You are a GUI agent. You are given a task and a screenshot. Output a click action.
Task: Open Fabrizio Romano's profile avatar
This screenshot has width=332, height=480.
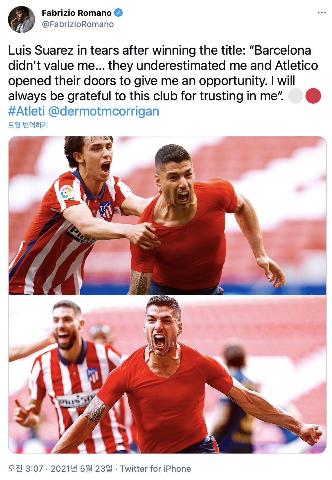(22, 20)
